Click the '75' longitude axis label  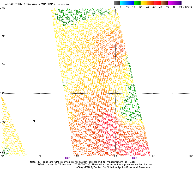pyautogui.click(x=2, y=156)
